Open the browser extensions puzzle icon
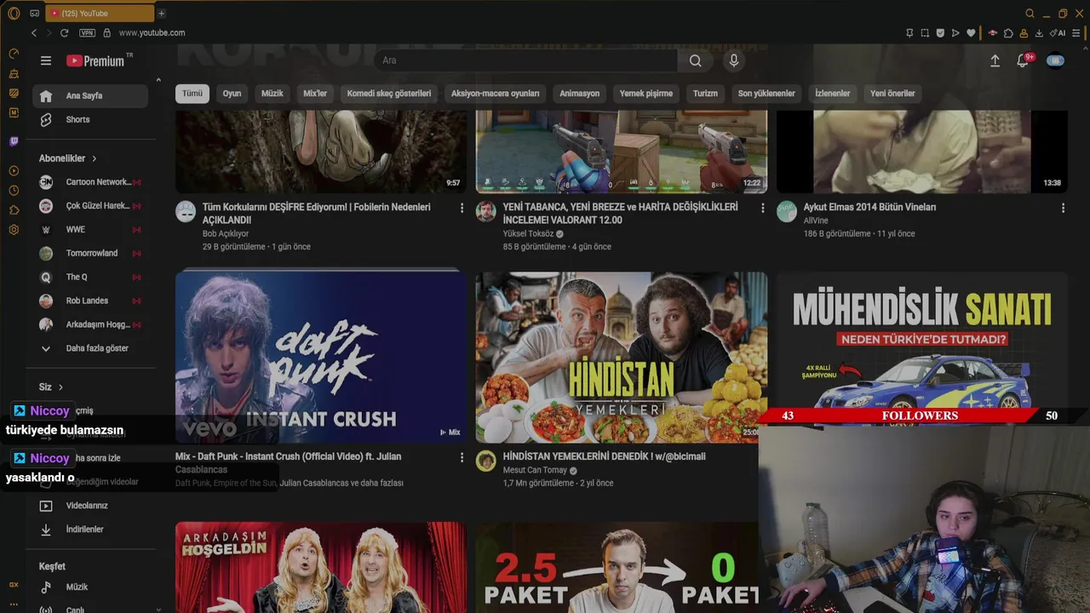This screenshot has width=1090, height=613. tap(1008, 32)
